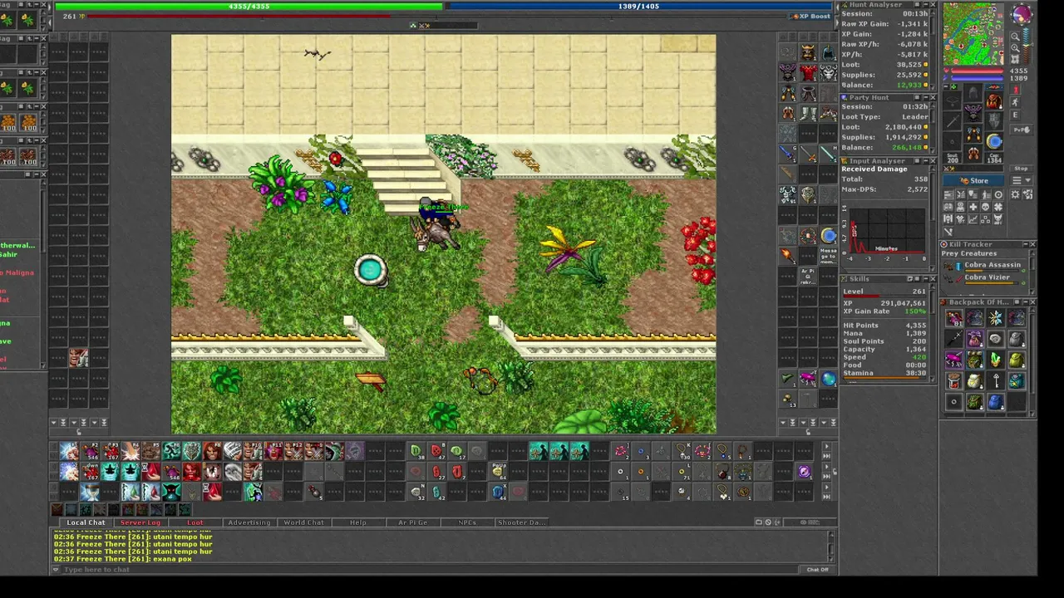1064x598 pixels.
Task: Toggle expert mode E button
Action: point(1016,115)
